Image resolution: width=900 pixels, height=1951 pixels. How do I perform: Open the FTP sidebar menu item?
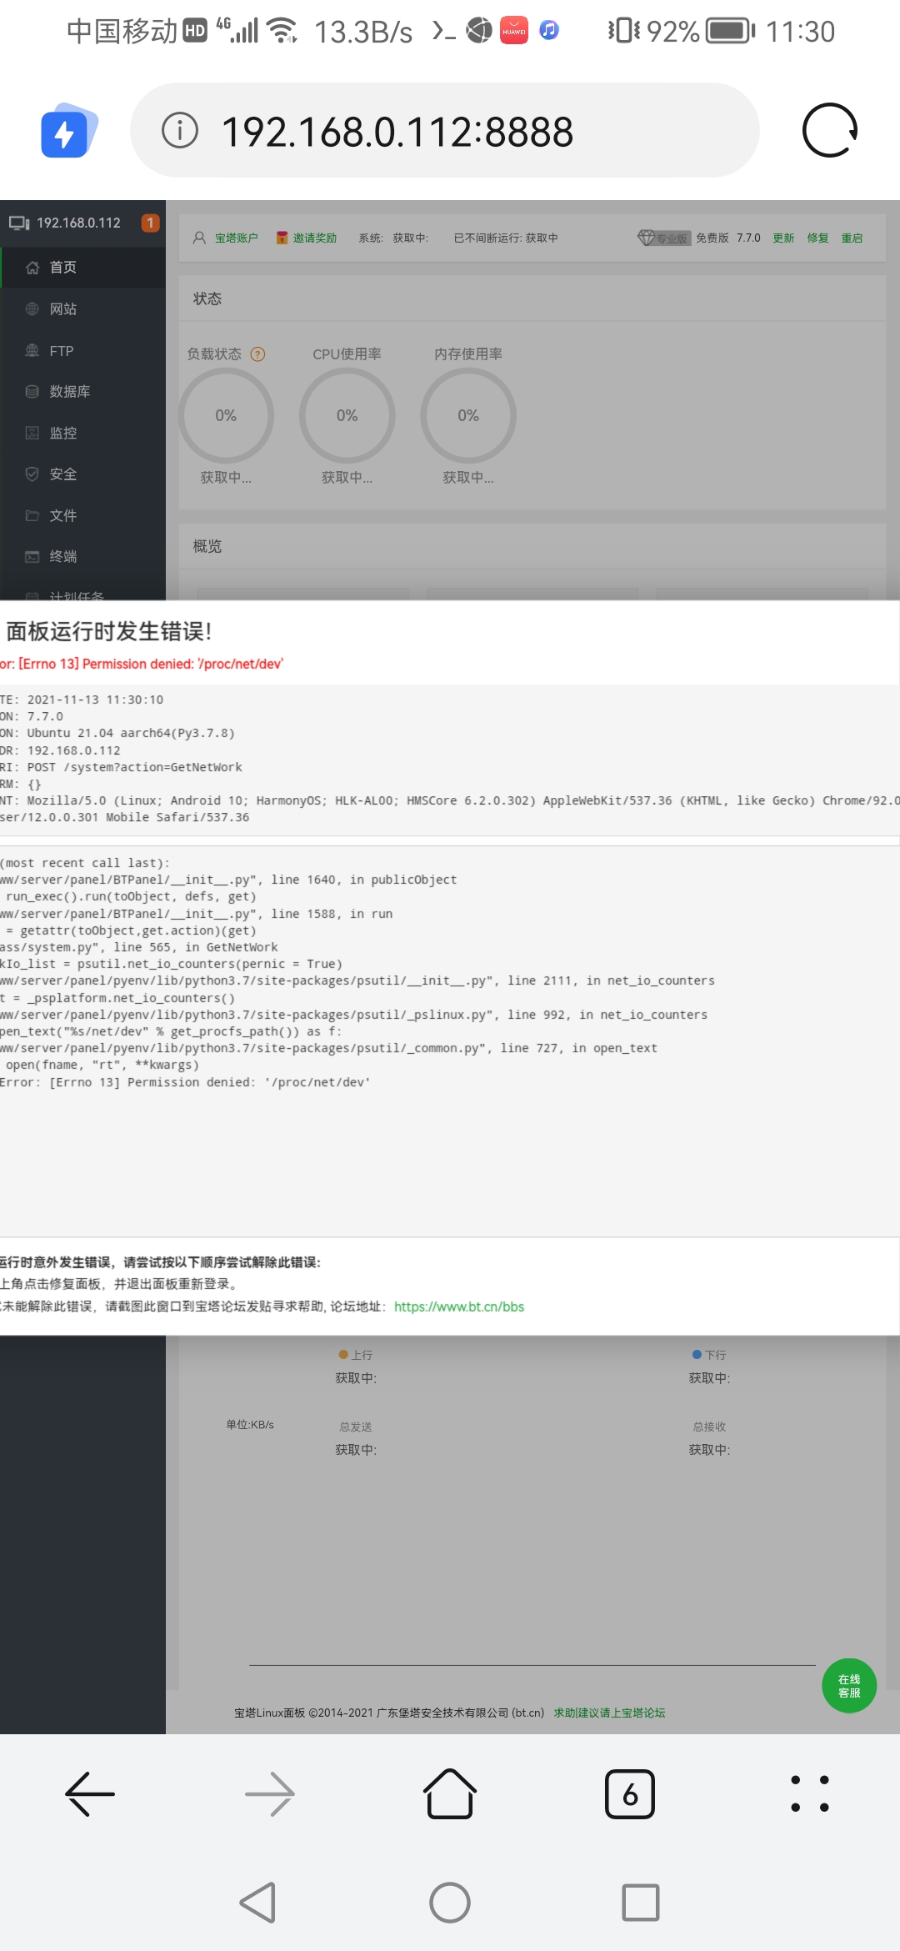pos(82,351)
